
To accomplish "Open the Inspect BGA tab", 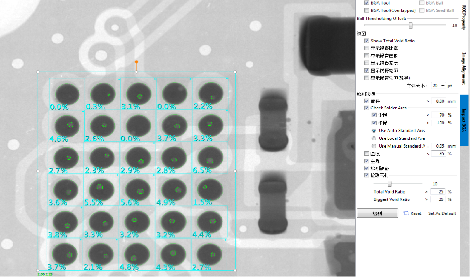I will coord(464,120).
